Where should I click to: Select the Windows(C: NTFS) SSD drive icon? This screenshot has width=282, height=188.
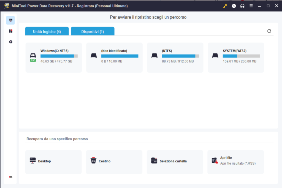tap(33, 57)
